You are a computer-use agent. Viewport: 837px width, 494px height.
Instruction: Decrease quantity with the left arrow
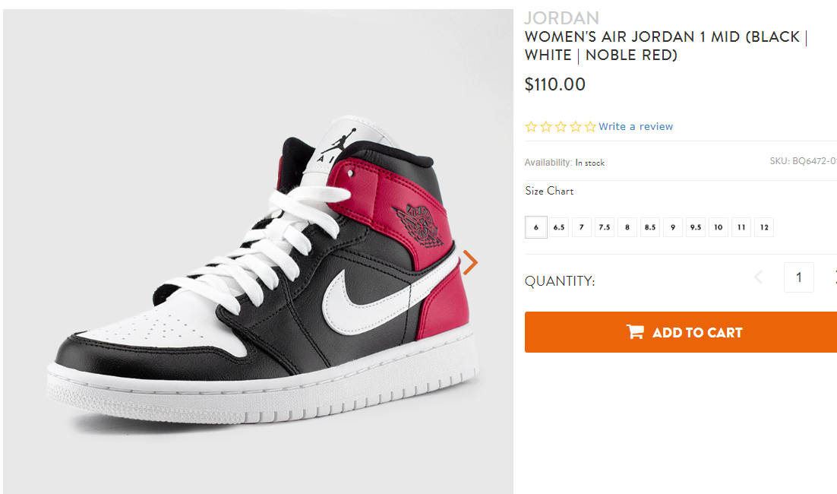(758, 277)
